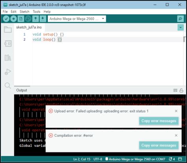Click the Output panel title
This screenshot has width=187, height=163.
pos(22,90)
